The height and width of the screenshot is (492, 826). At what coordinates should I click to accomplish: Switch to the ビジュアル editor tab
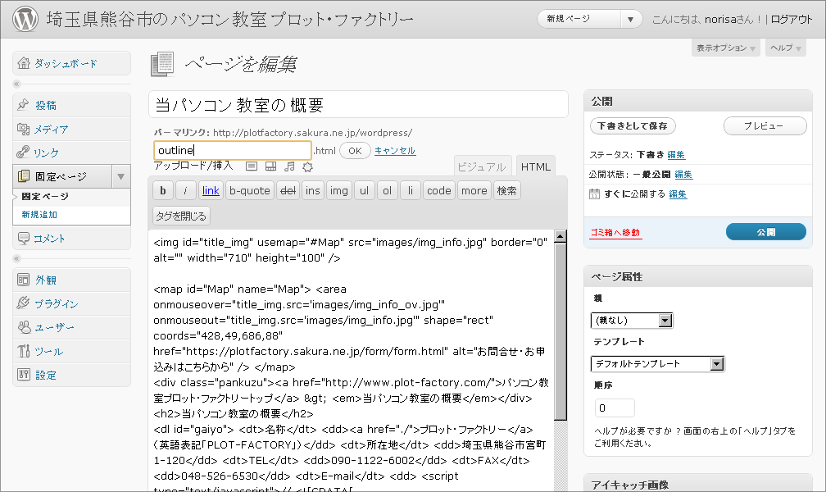coord(482,166)
